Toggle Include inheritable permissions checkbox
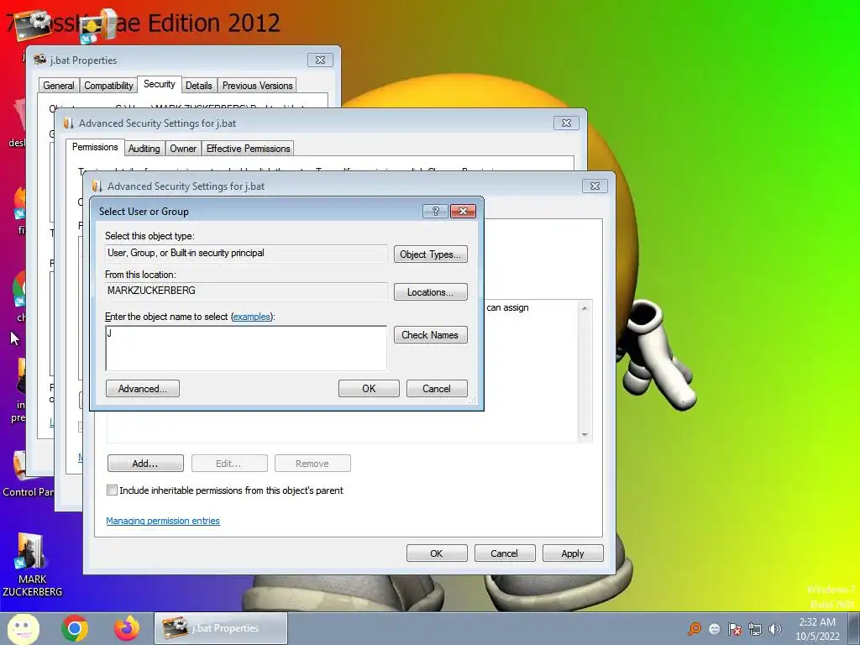 coord(112,490)
